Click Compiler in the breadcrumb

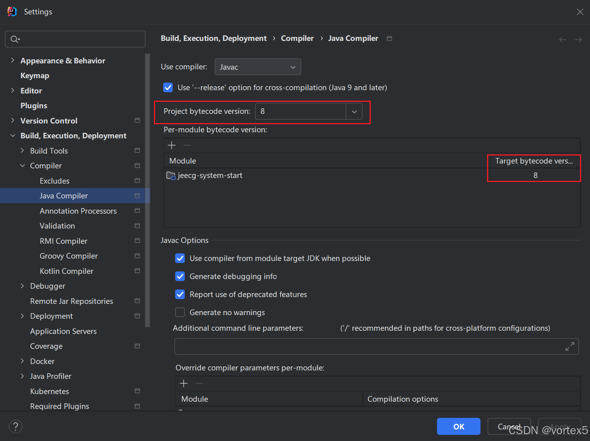point(297,38)
